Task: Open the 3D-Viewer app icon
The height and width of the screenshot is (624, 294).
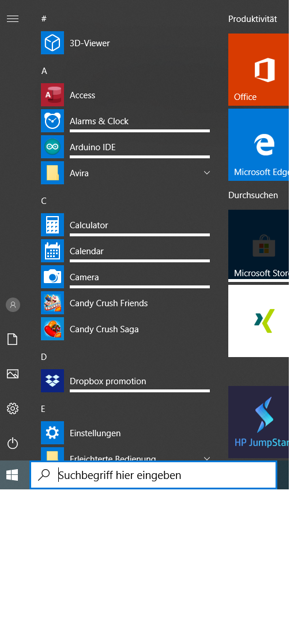Action: [52, 43]
